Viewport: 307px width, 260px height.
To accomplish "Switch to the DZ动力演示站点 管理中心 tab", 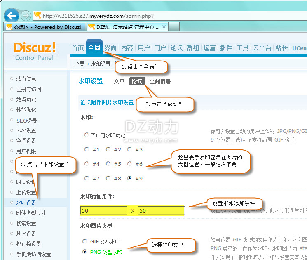I will pyautogui.click(x=127, y=27).
